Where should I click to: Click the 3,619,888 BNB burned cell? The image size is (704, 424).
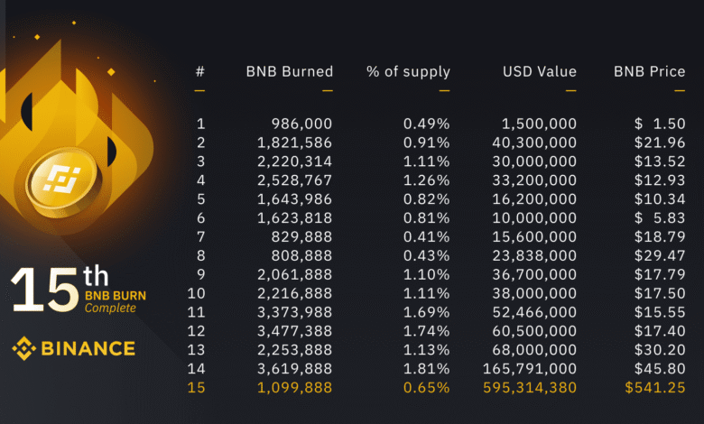(x=294, y=368)
